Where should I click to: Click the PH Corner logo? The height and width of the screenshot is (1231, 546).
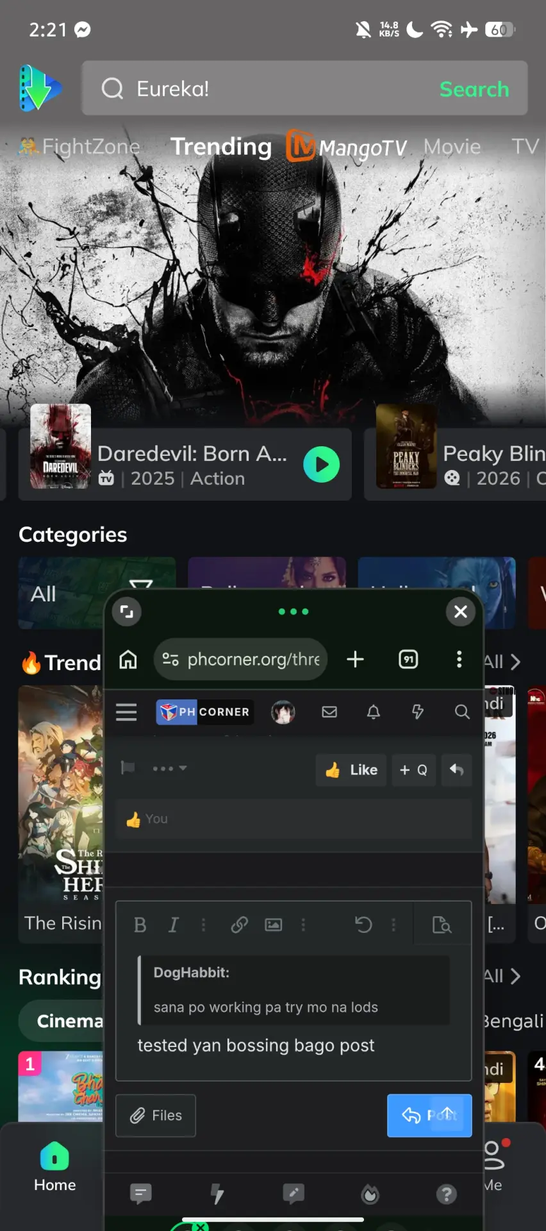coord(205,712)
